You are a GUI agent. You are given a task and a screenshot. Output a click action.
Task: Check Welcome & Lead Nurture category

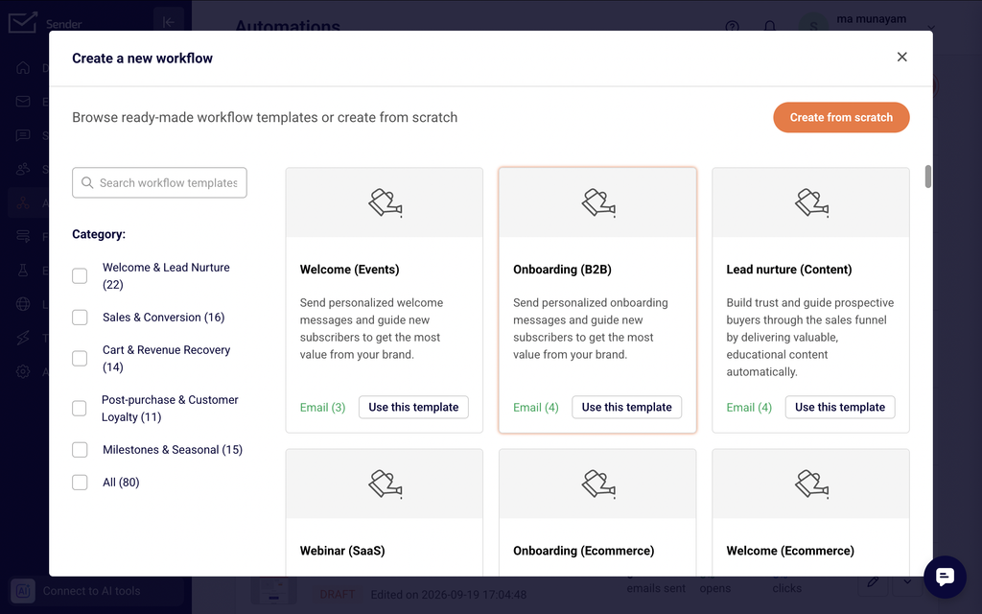(80, 275)
